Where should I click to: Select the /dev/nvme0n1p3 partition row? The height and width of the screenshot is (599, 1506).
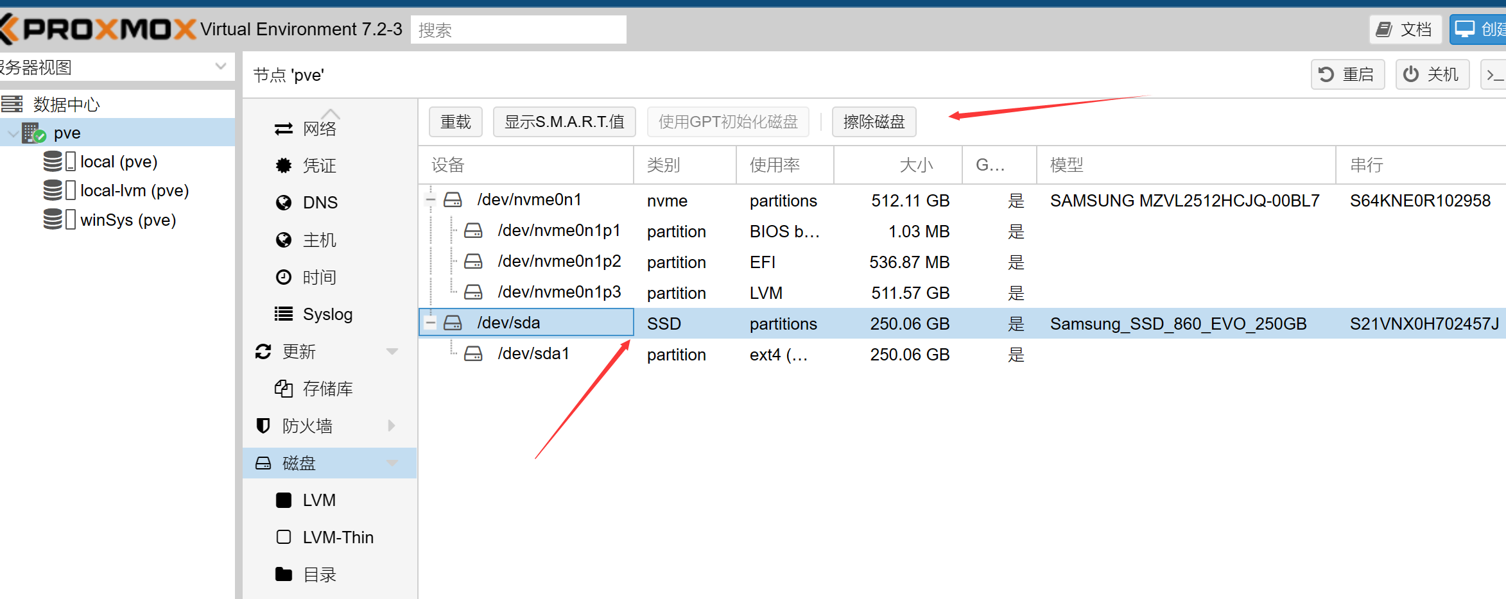(962, 292)
